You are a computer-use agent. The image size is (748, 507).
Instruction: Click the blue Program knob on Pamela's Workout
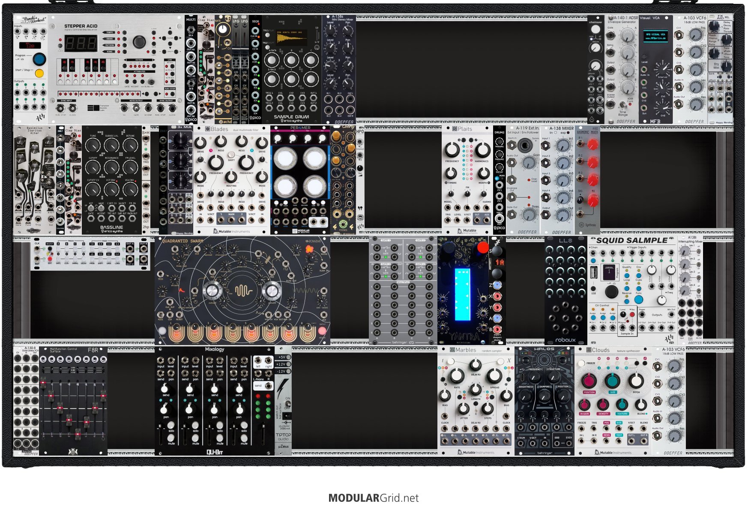(x=39, y=59)
